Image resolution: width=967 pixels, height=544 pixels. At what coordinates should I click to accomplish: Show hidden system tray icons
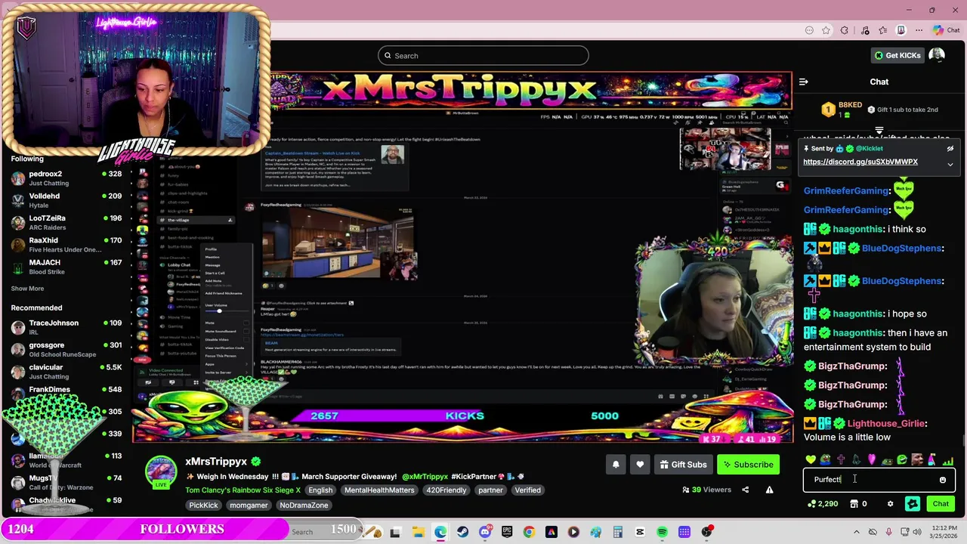tap(856, 532)
